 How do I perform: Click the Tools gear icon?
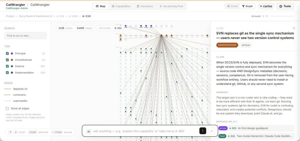pos(281,6)
